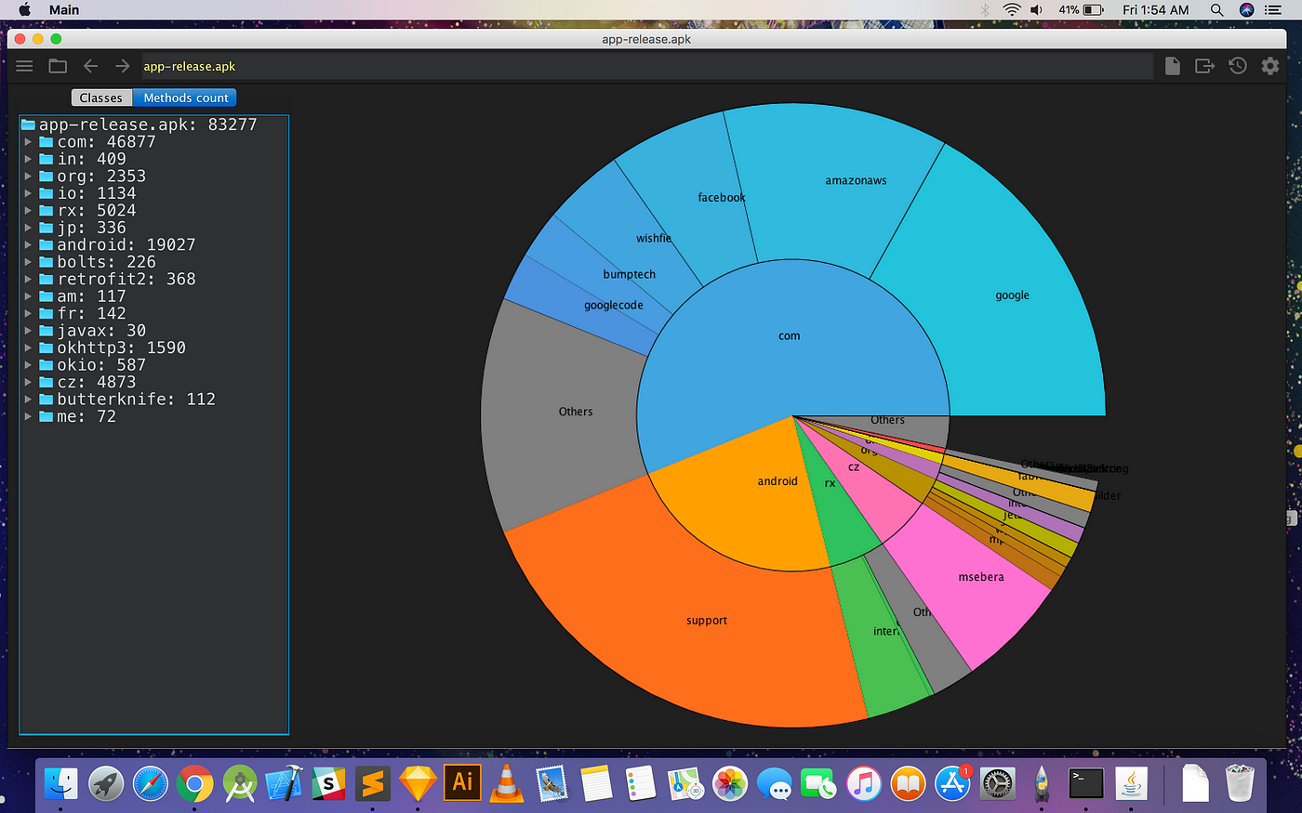Click the document file icon in toolbar
Image resolution: width=1302 pixels, height=813 pixels.
coord(1173,66)
